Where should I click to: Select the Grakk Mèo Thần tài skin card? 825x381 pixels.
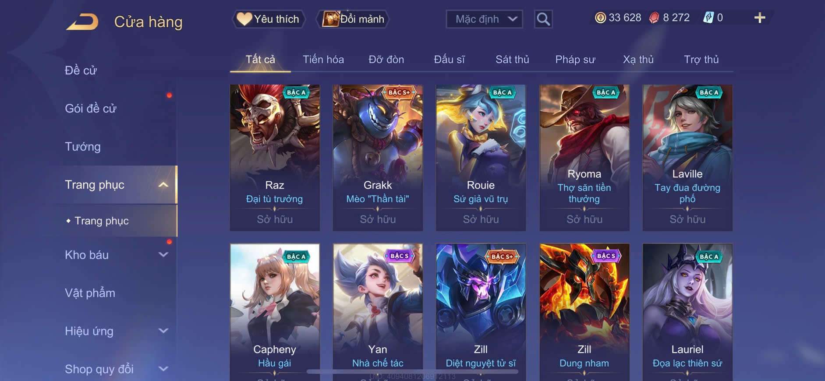(x=378, y=158)
